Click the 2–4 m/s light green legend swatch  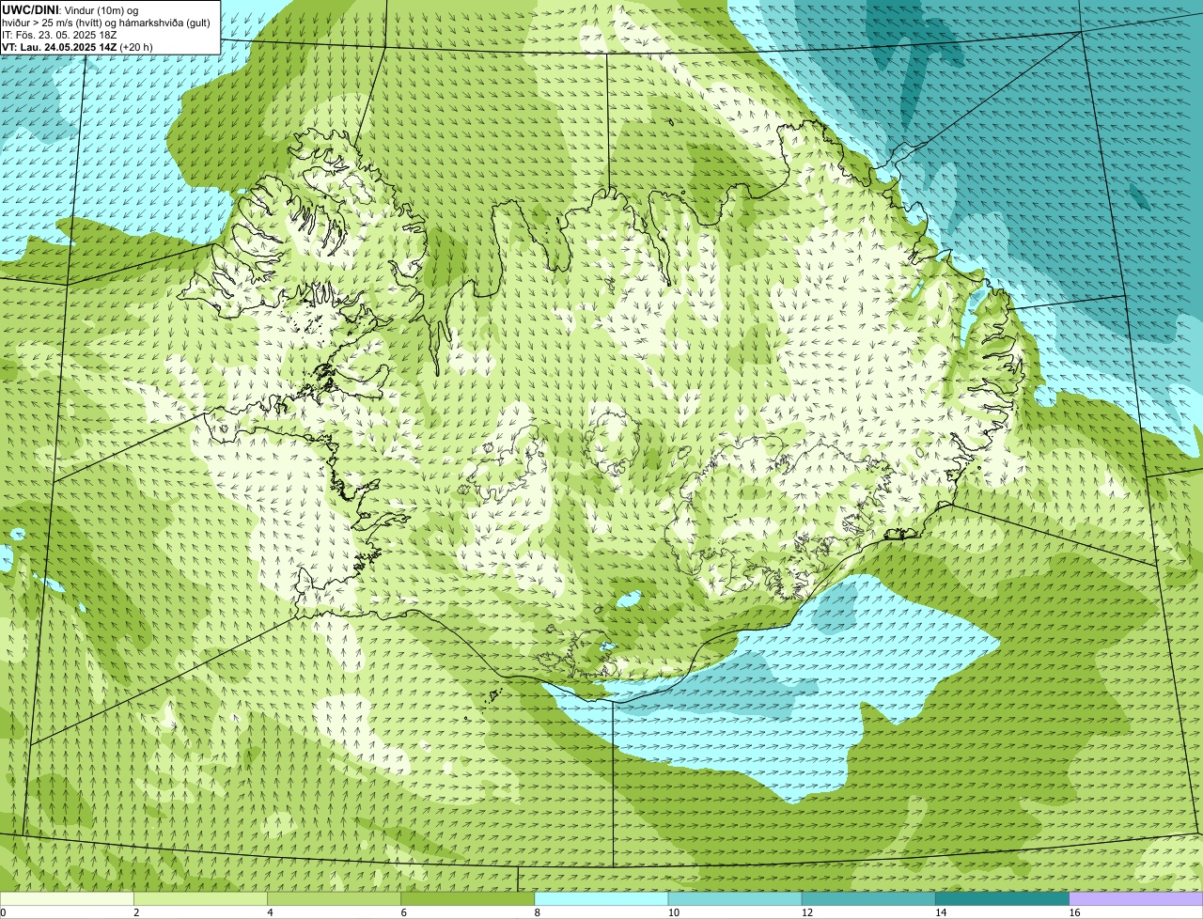pyautogui.click(x=200, y=898)
